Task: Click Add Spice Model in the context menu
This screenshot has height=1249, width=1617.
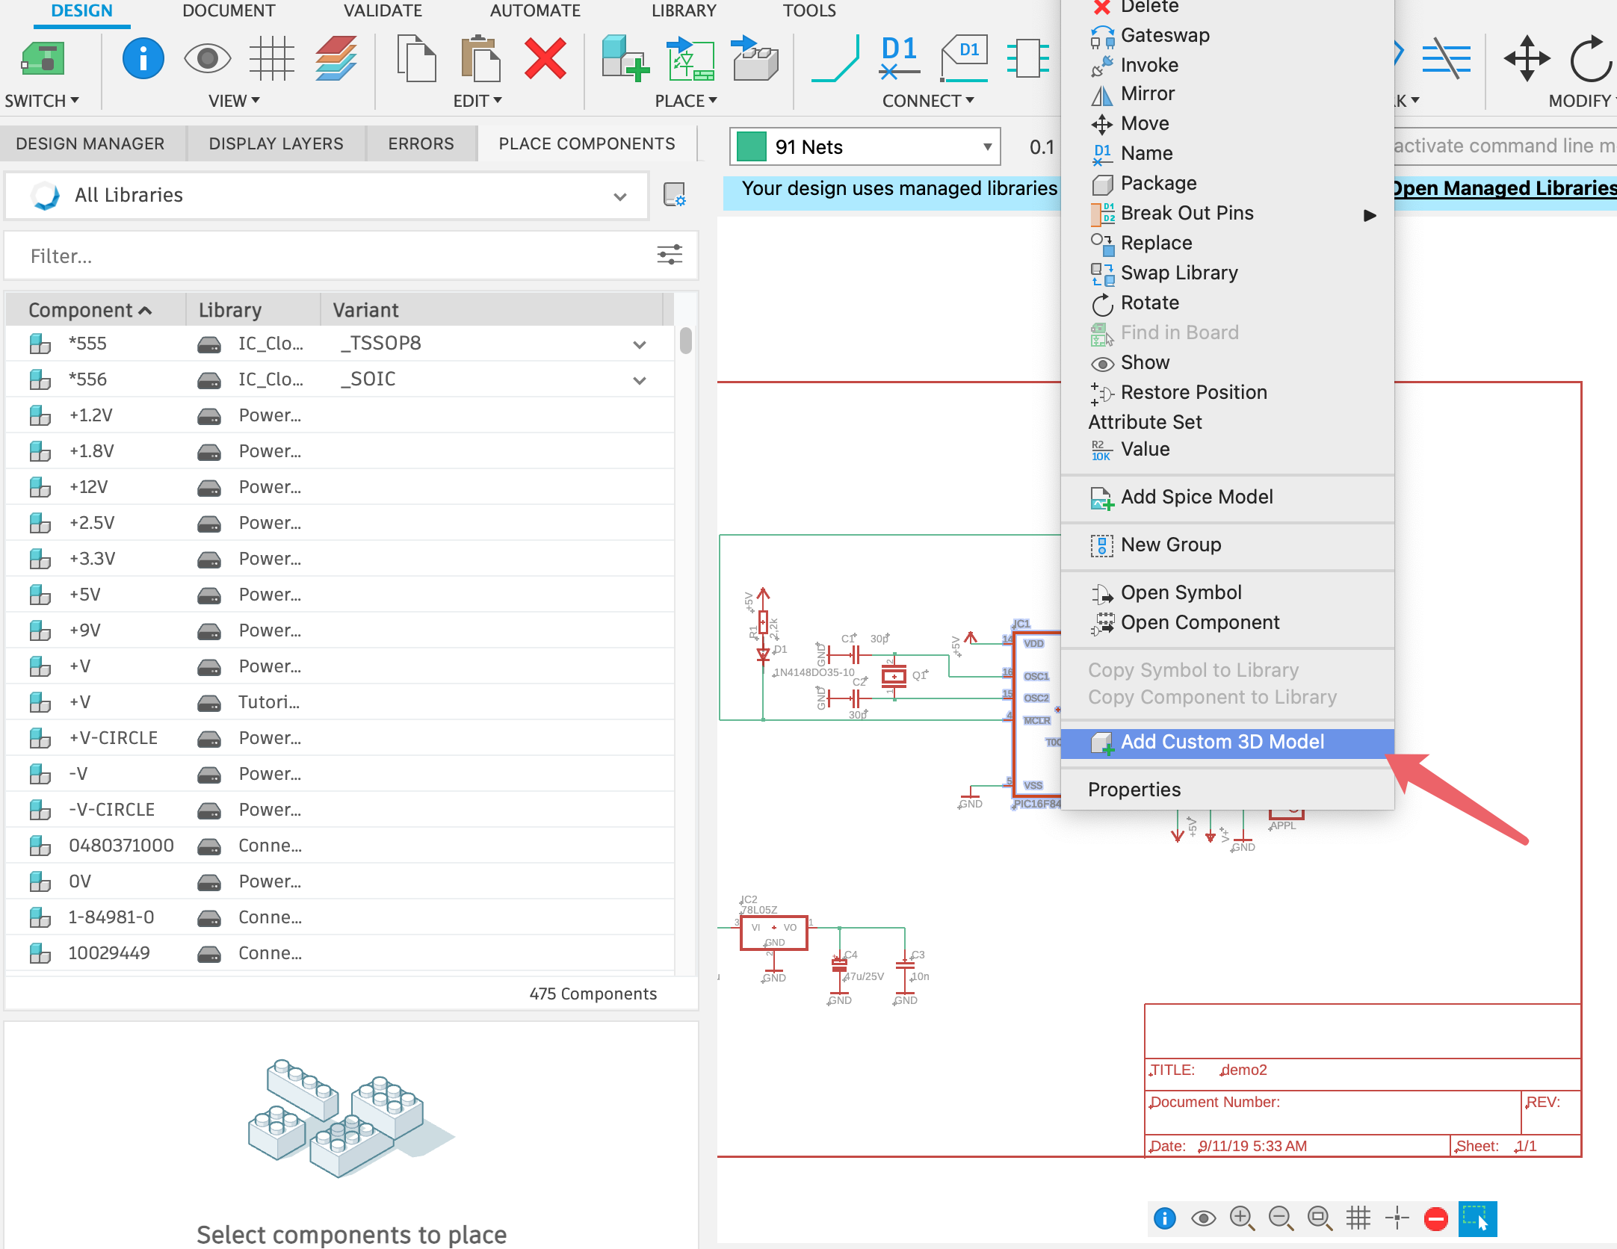Action: coord(1196,496)
